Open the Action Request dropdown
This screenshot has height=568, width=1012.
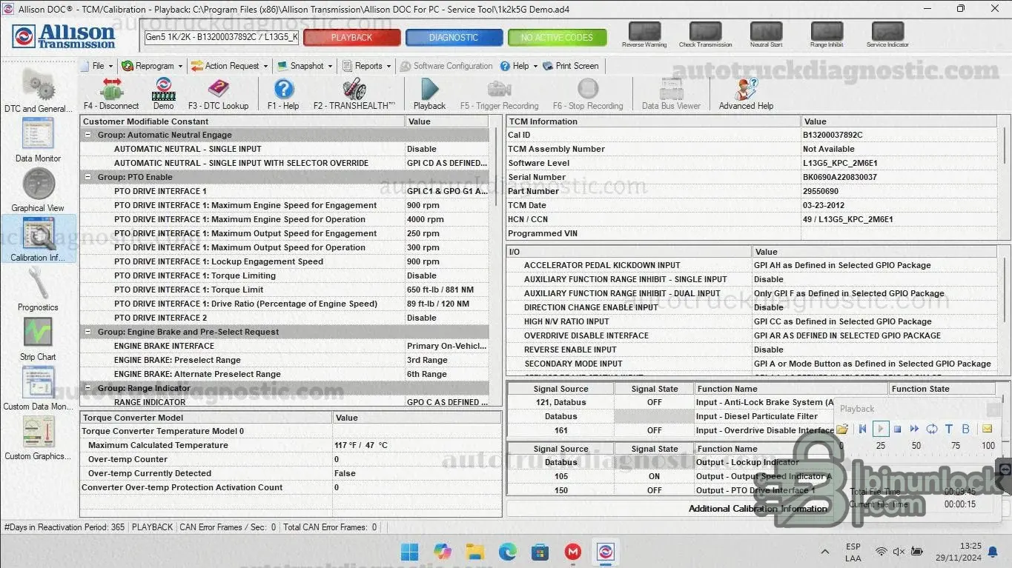(229, 66)
